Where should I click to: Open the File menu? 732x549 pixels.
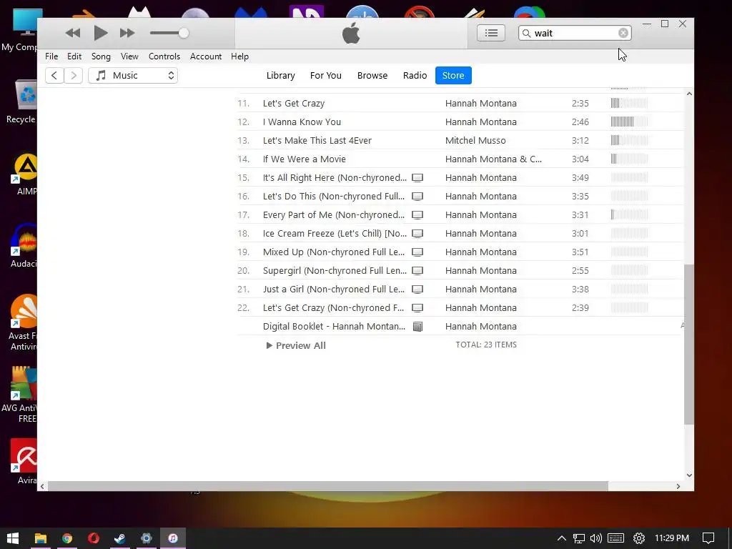(51, 56)
